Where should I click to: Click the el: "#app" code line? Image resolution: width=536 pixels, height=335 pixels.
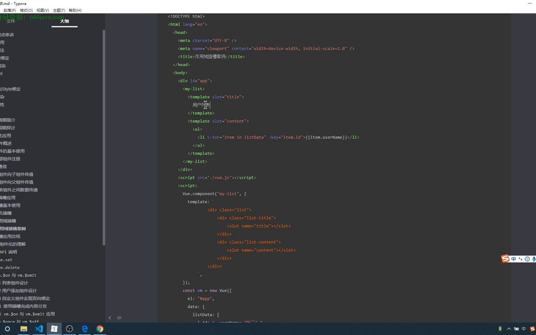click(201, 298)
